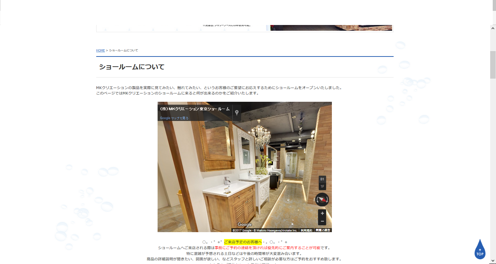Image resolution: width=496 pixels, height=264 pixels.
Task: Click the "ショールームについて" heading
Action: click(132, 67)
